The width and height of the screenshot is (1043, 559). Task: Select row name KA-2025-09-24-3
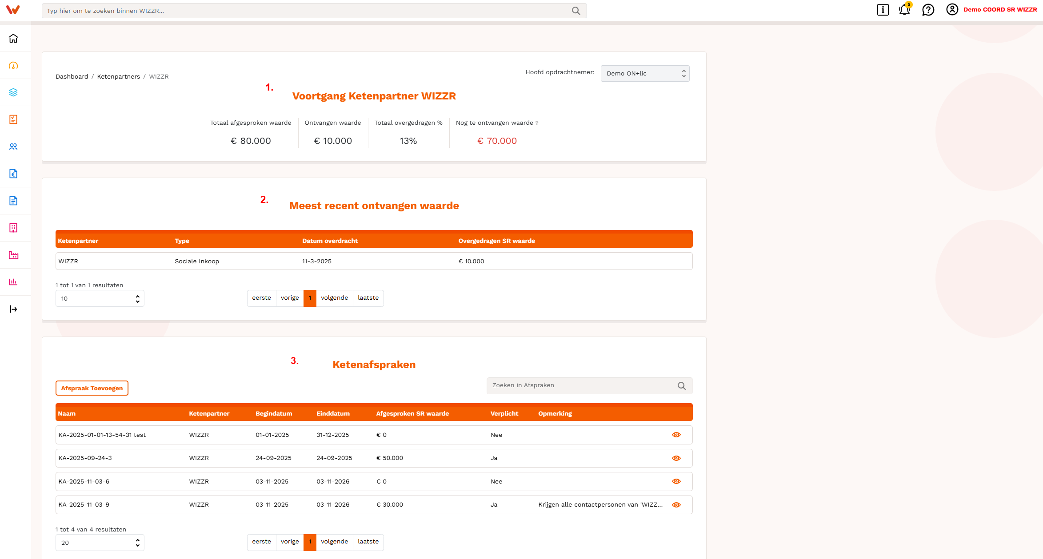pyautogui.click(x=85, y=458)
